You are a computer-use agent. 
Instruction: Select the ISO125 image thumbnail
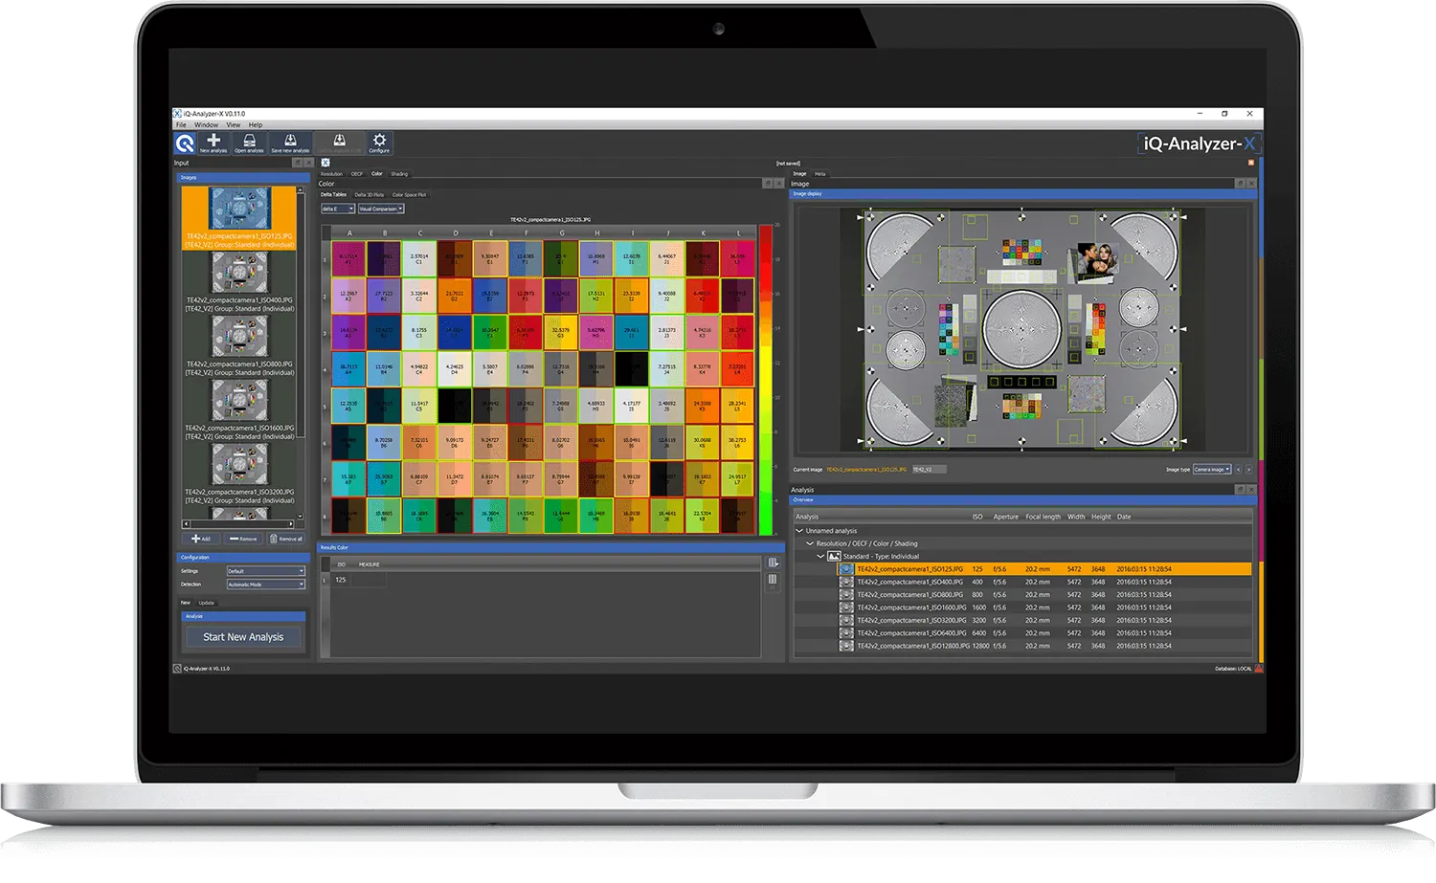pos(239,217)
